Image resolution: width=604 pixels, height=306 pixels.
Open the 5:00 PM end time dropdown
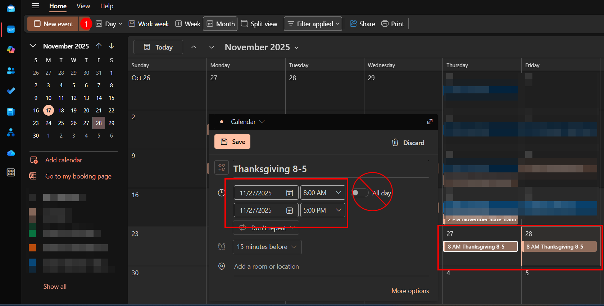pyautogui.click(x=323, y=210)
